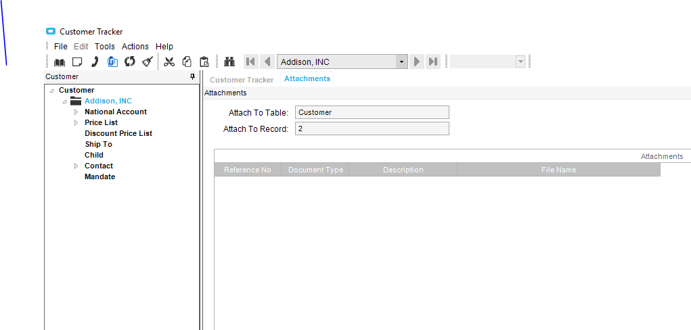
Task: Select the Mandate tree item
Action: (99, 176)
